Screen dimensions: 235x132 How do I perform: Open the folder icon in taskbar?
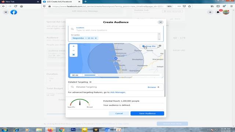click(39, 130)
